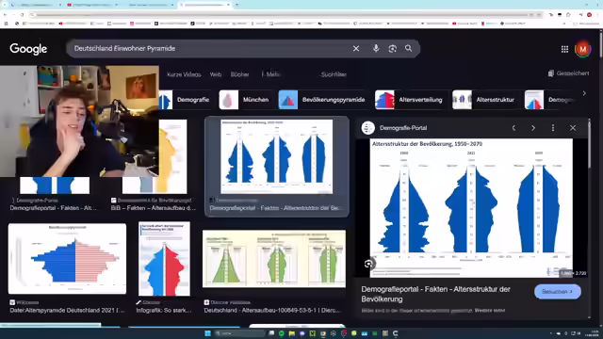Submit search with the magnifying glass icon
The image size is (603, 339).
408,48
